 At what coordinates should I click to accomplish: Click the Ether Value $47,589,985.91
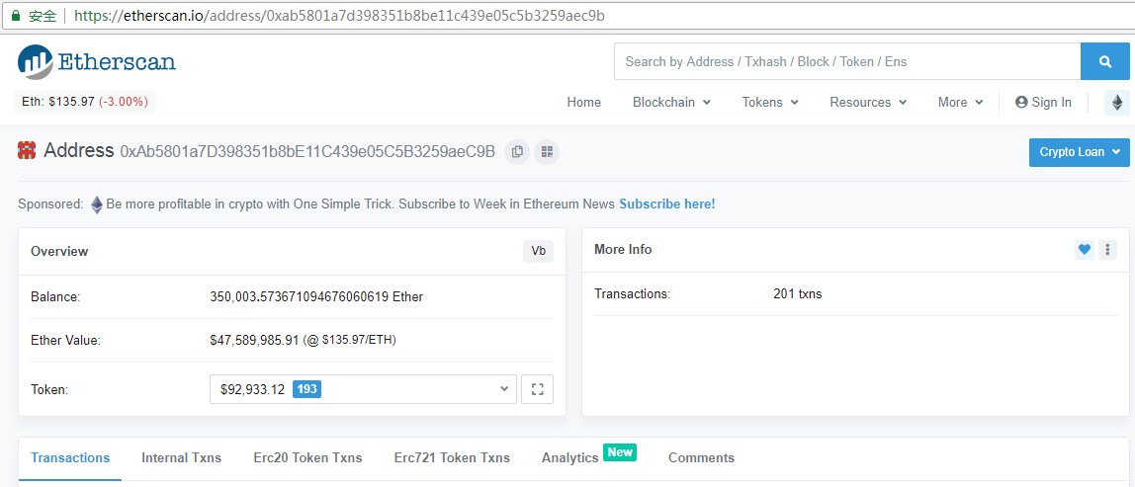pyautogui.click(x=254, y=340)
